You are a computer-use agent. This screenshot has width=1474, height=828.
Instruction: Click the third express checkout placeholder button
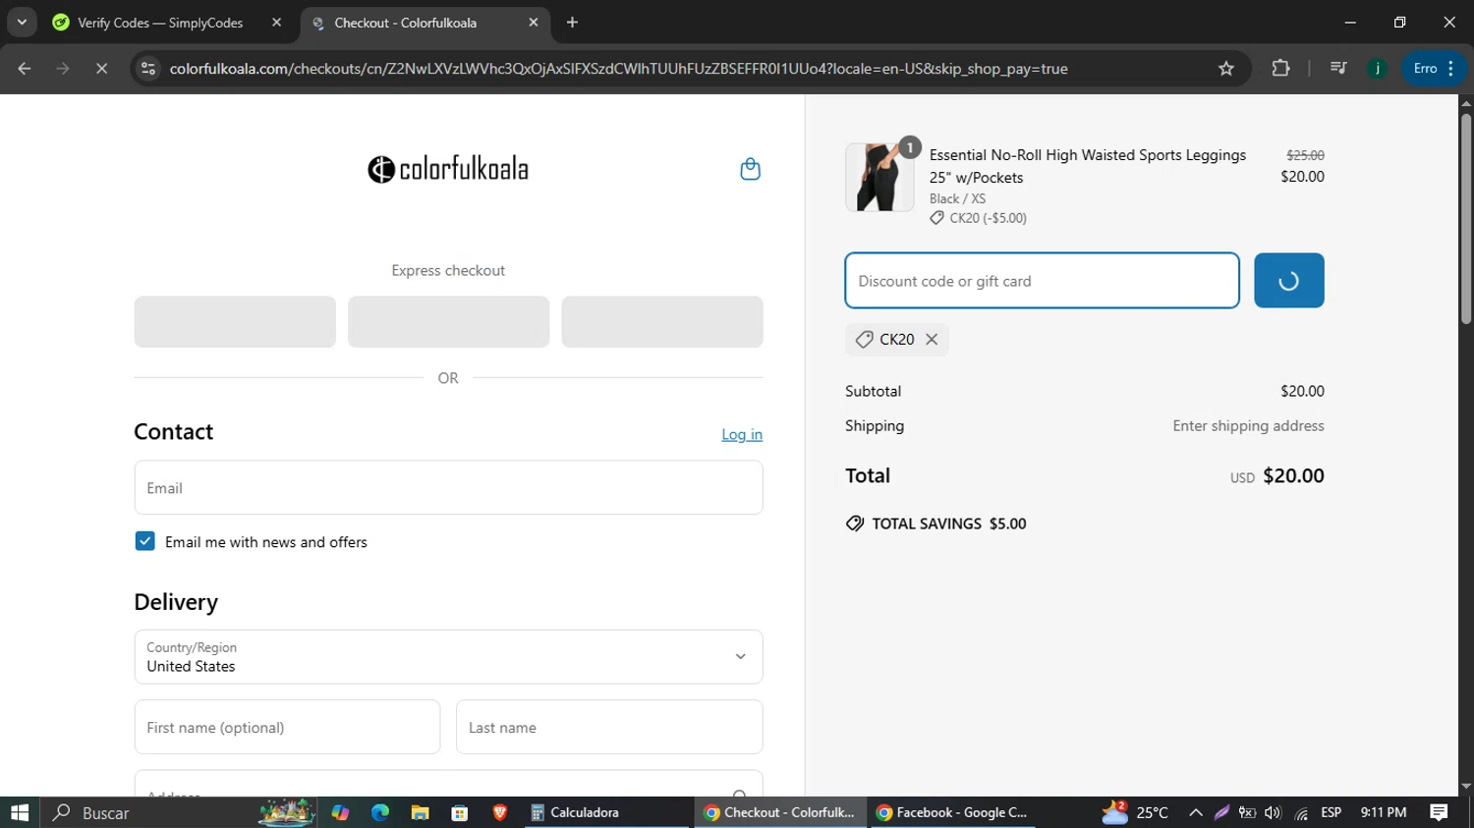(x=662, y=322)
